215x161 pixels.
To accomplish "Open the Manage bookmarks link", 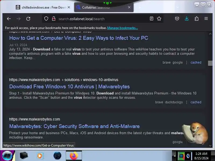I will (x=123, y=28).
